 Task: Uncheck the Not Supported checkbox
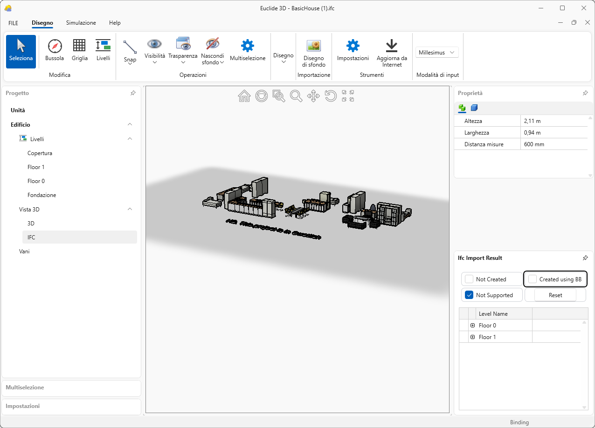469,295
